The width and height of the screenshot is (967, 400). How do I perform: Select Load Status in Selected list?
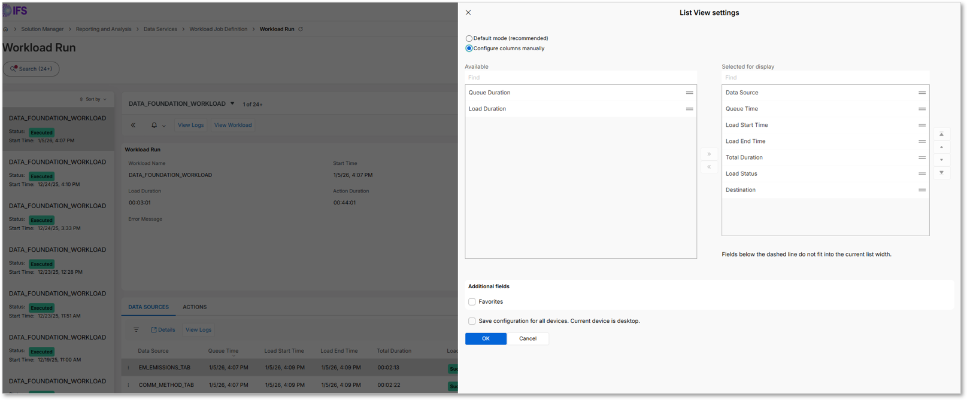[825, 173]
